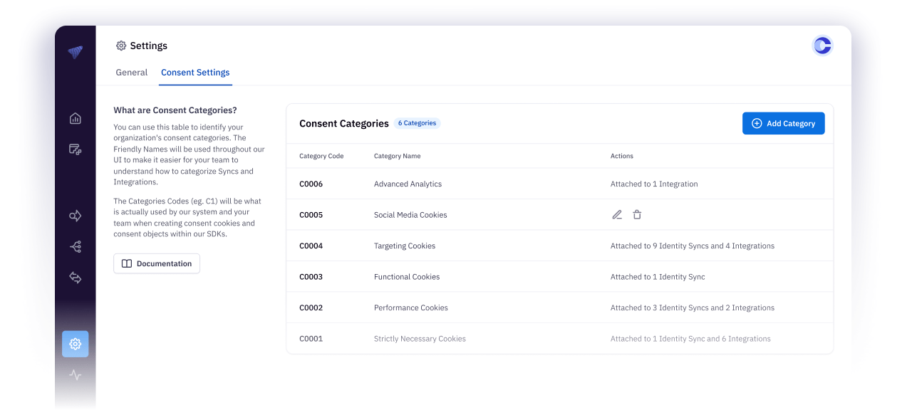The height and width of the screenshot is (410, 912).
Task: Switch to the General tab
Action: point(131,73)
